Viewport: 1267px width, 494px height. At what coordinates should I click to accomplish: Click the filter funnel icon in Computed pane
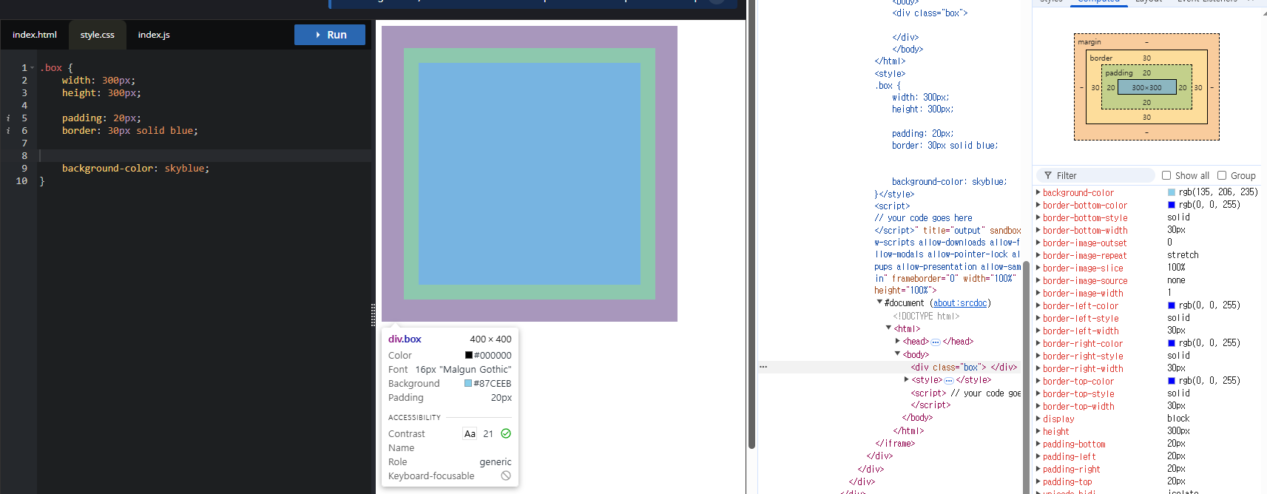1048,175
